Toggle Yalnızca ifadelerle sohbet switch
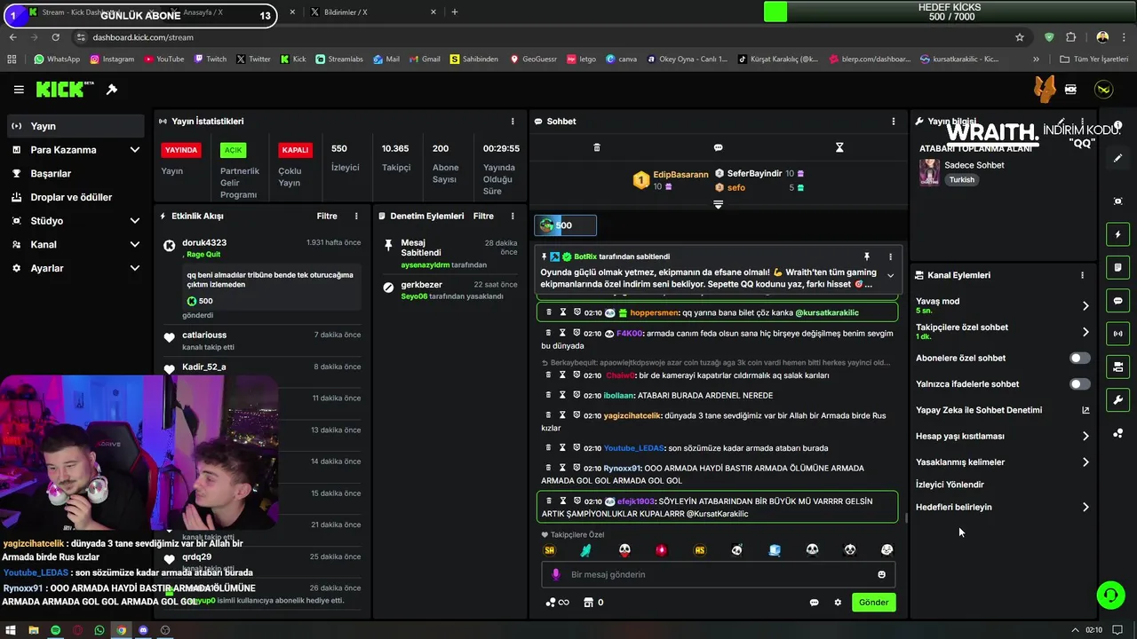 coord(1079,384)
